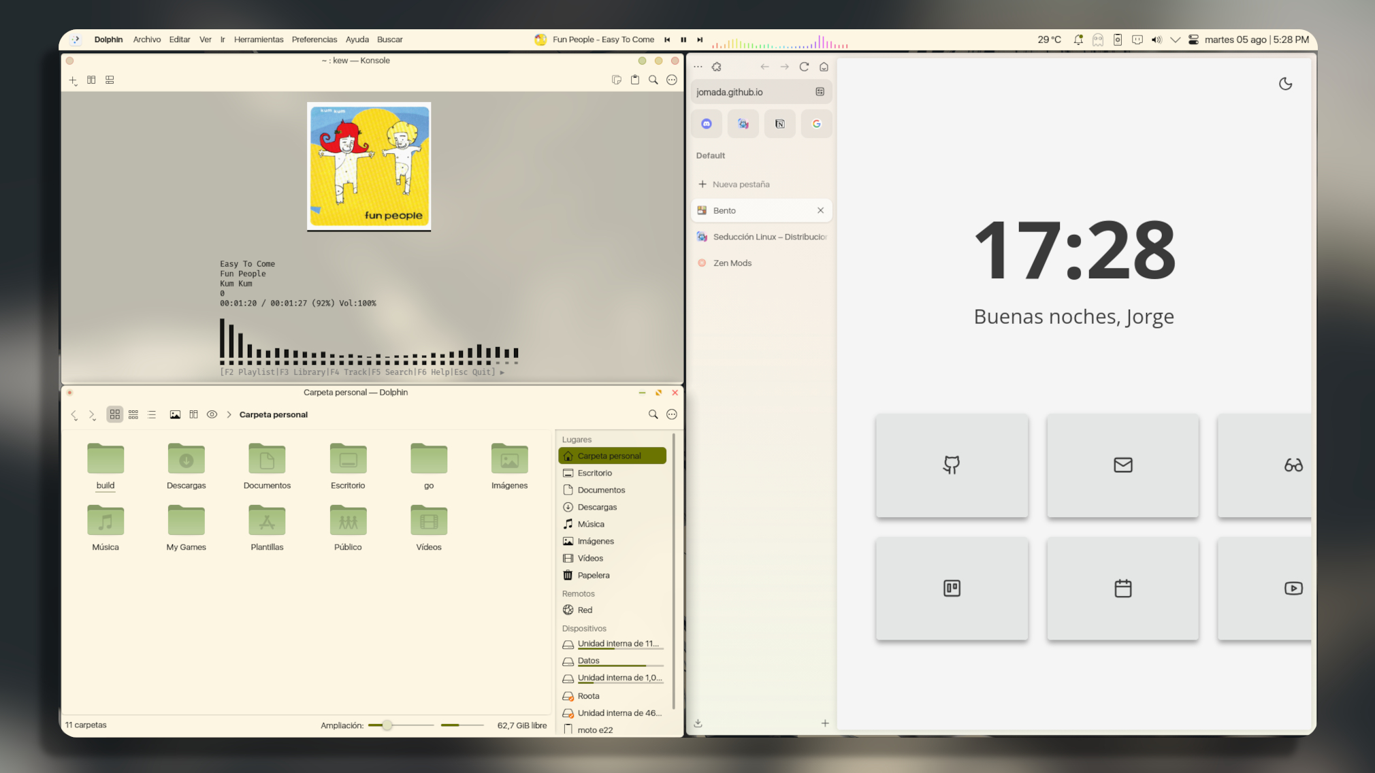1375x773 pixels.
Task: Click the jornada.github.io address bar
Action: 761,92
